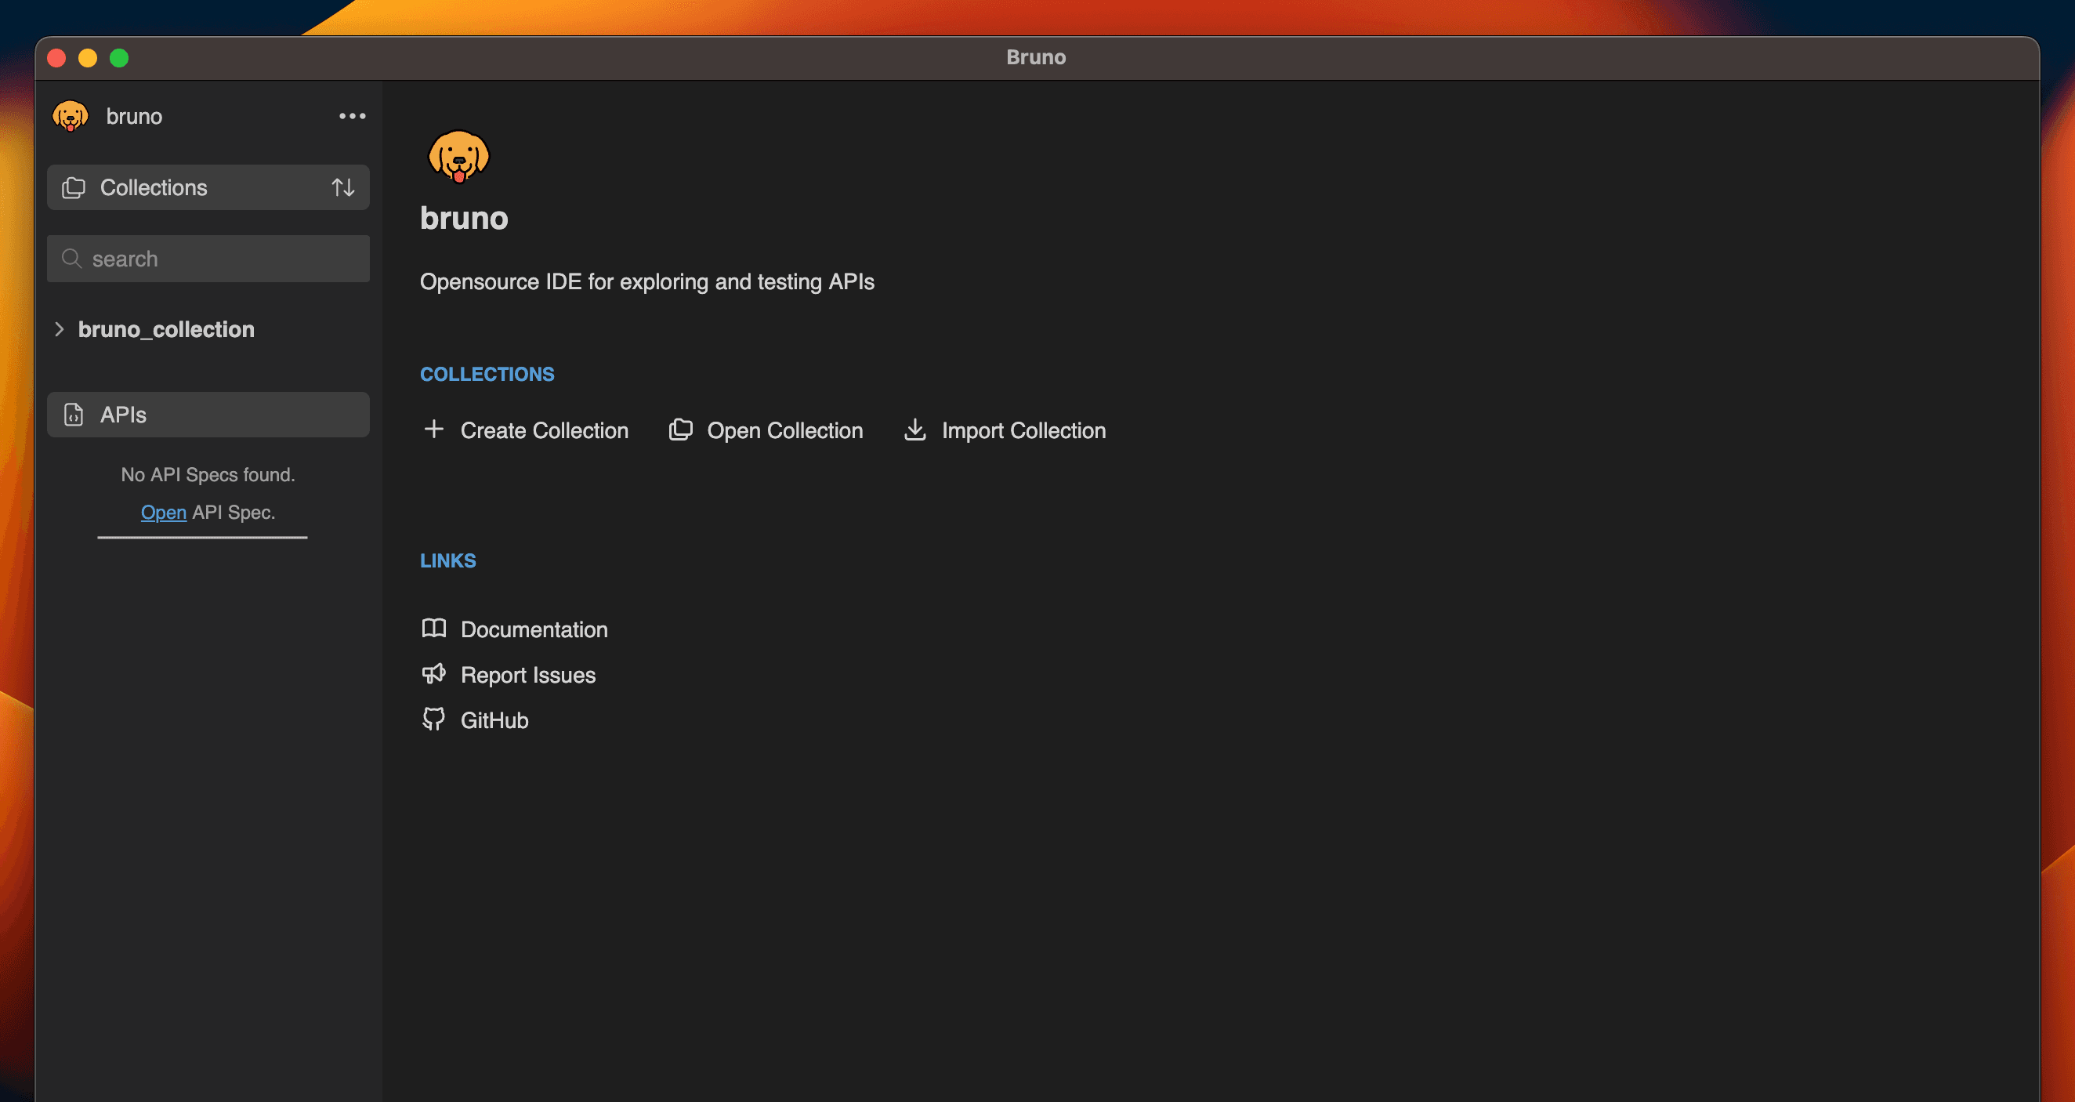Screen dimensions: 2075x1102
Task: Click the Report Issues megaphone icon
Action: coord(433,674)
